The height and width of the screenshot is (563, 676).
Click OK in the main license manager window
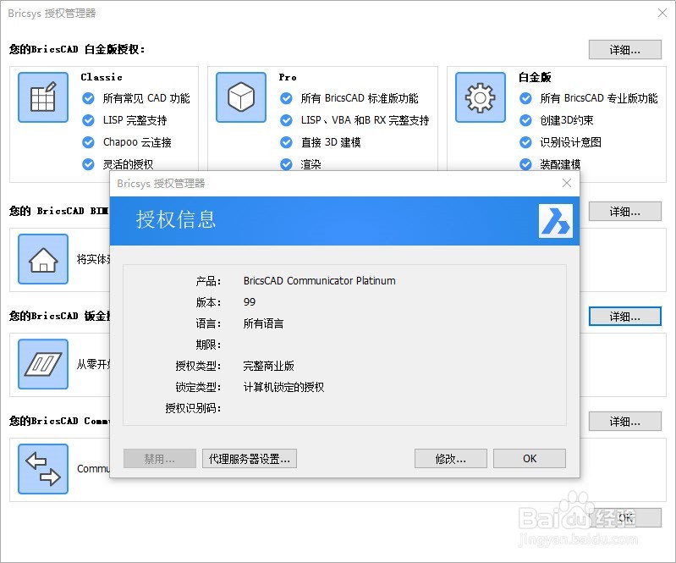pos(624,517)
